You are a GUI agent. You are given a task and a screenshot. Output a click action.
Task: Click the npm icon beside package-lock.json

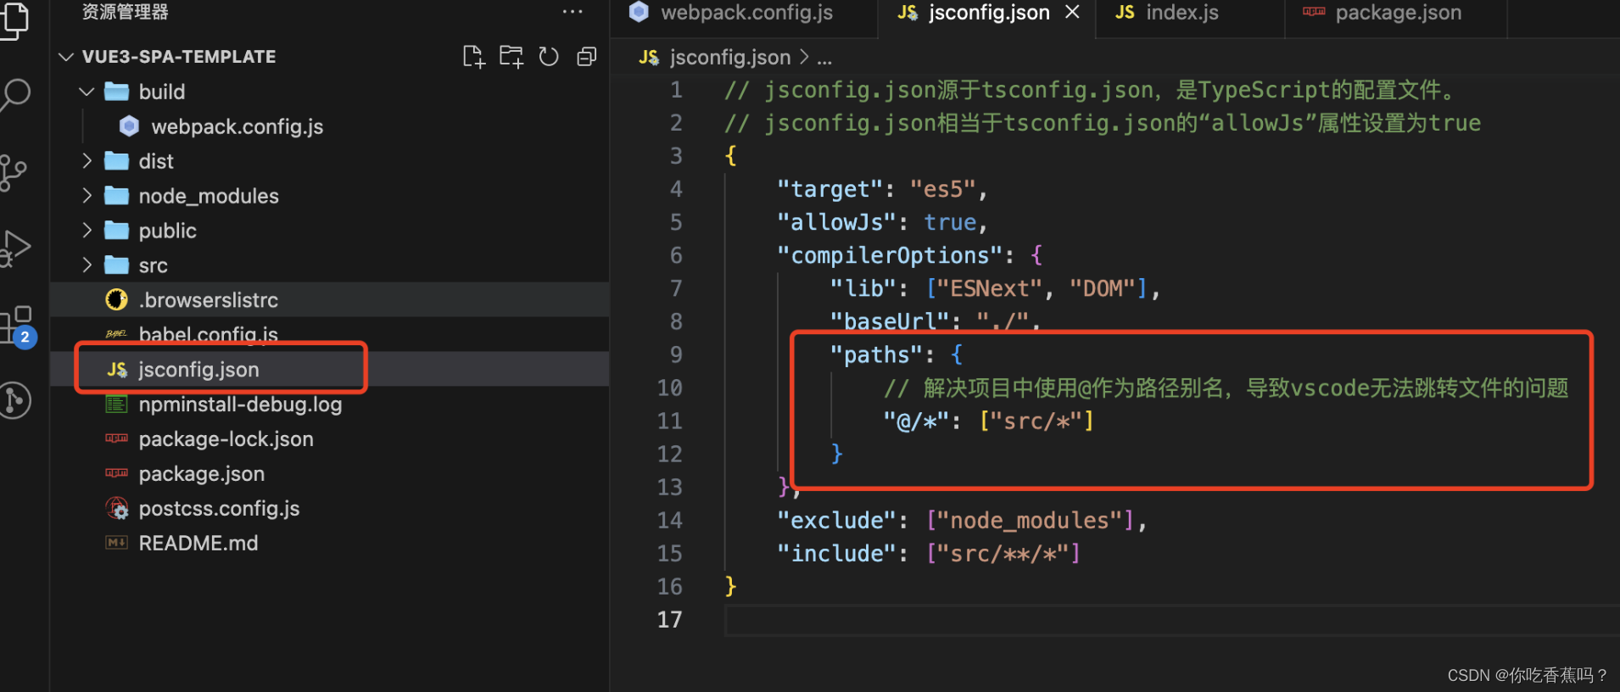[x=116, y=438]
